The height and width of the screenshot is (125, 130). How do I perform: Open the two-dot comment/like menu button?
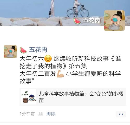click(121, 114)
